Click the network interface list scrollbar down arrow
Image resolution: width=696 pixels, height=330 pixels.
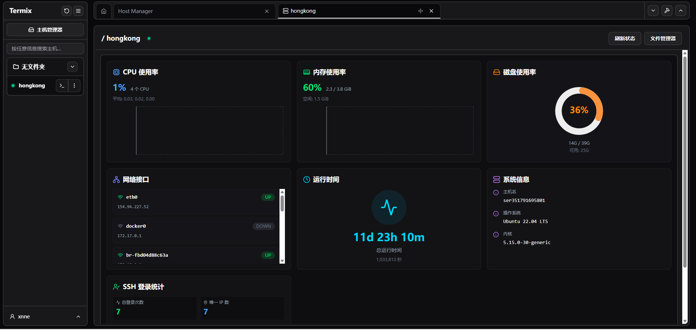click(282, 261)
